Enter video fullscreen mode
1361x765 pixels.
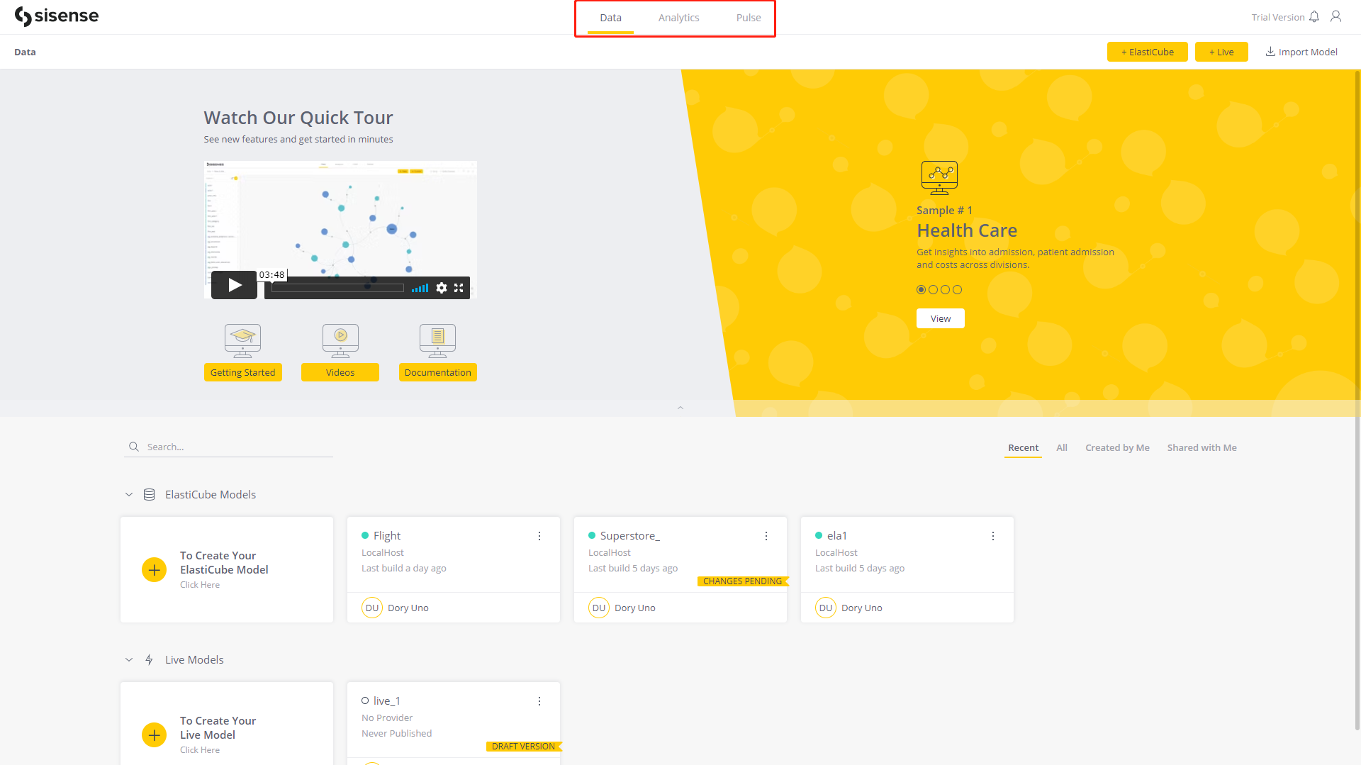click(x=459, y=288)
